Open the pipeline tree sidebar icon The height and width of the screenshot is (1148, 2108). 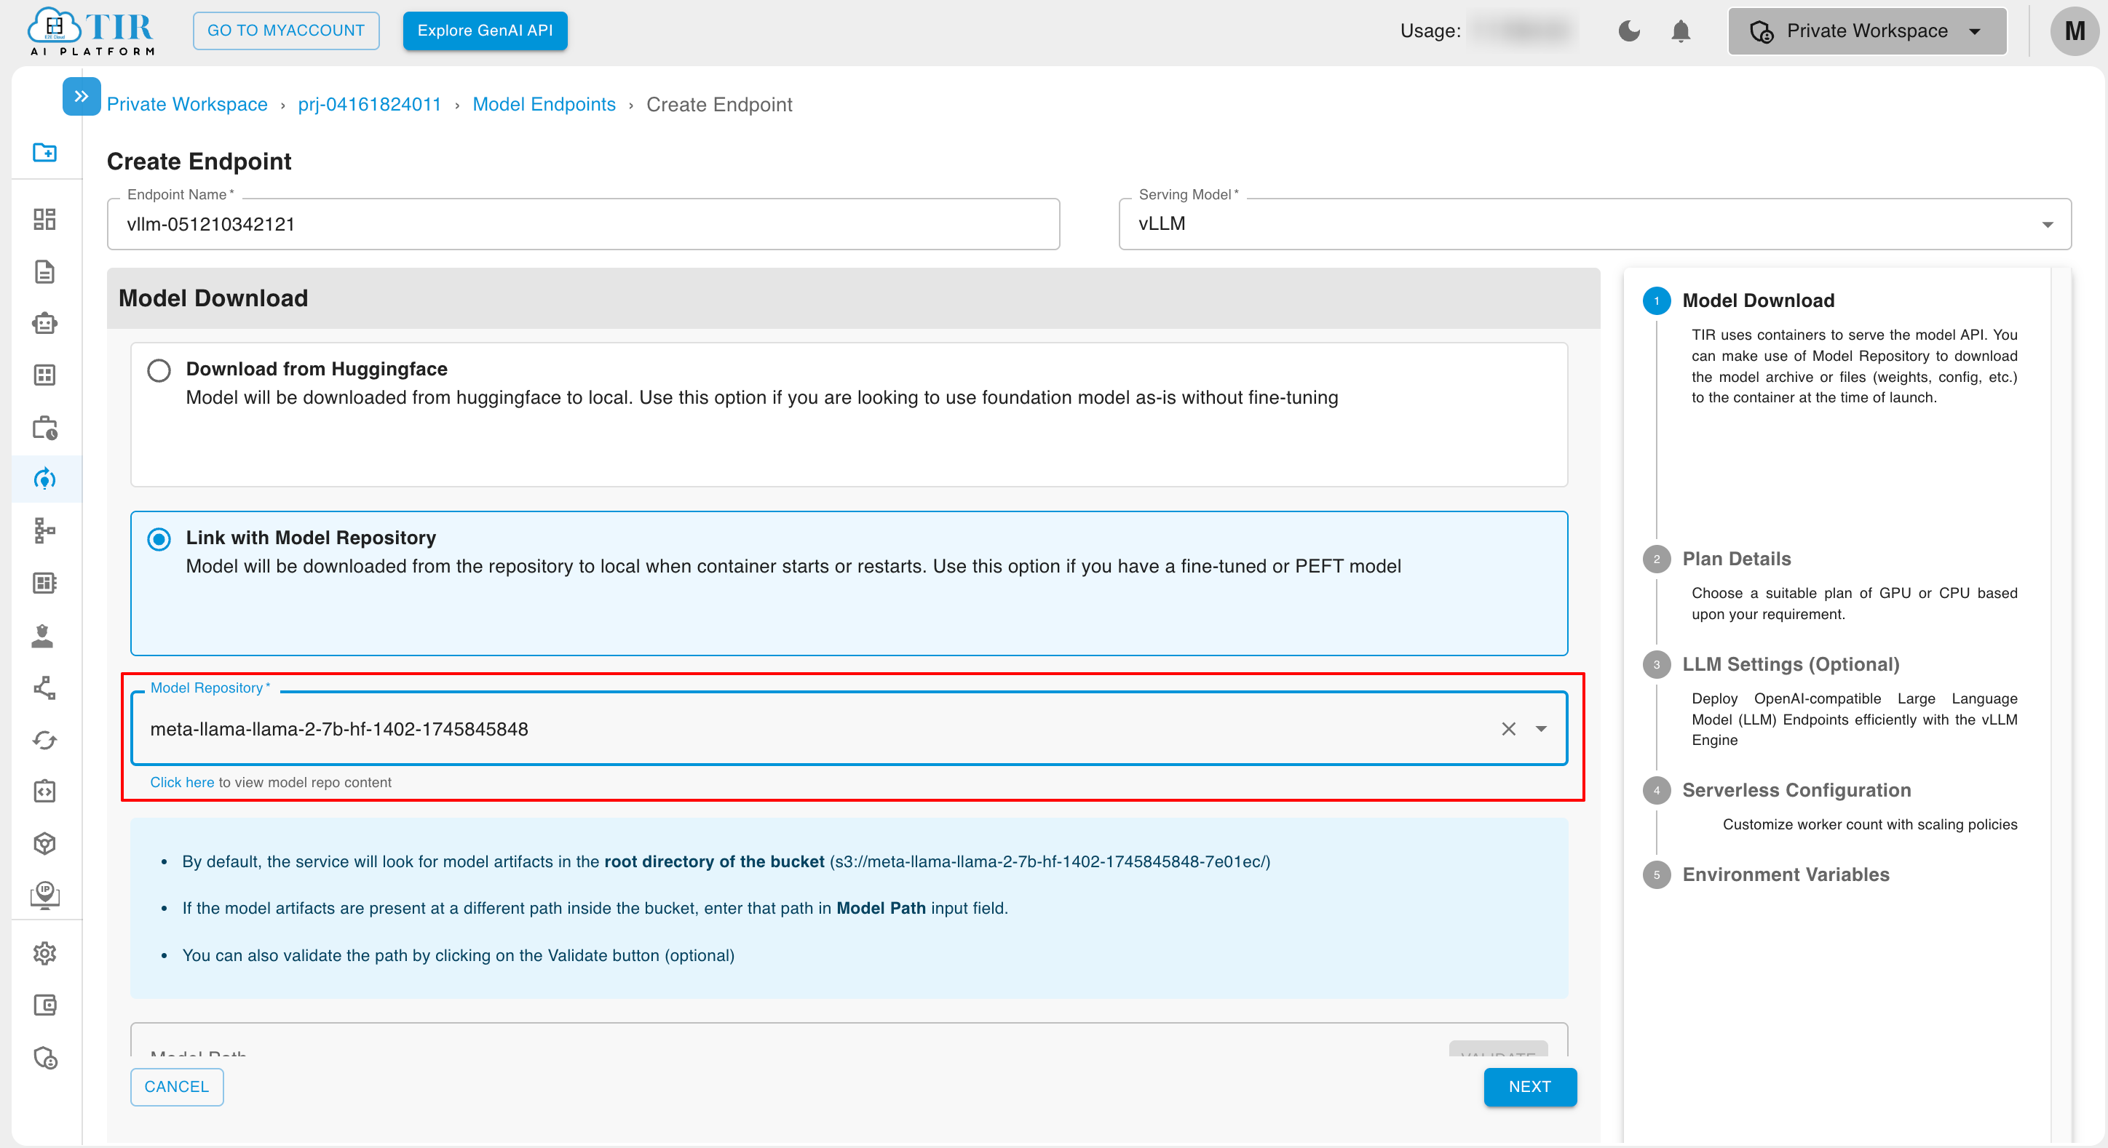coord(45,530)
